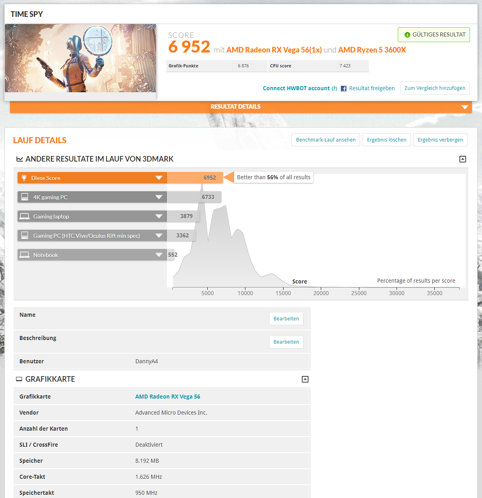This screenshot has width=482, height=498.
Task: Click the Core-Takt value 1.626 MHz
Action: point(149,477)
